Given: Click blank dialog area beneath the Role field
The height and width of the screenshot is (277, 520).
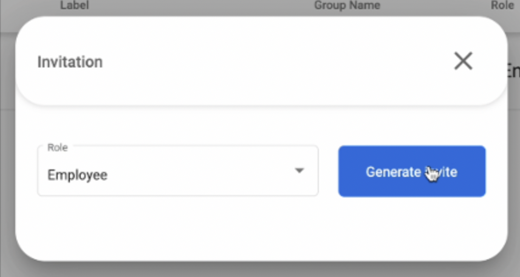Looking at the screenshot, I should click(x=176, y=228).
